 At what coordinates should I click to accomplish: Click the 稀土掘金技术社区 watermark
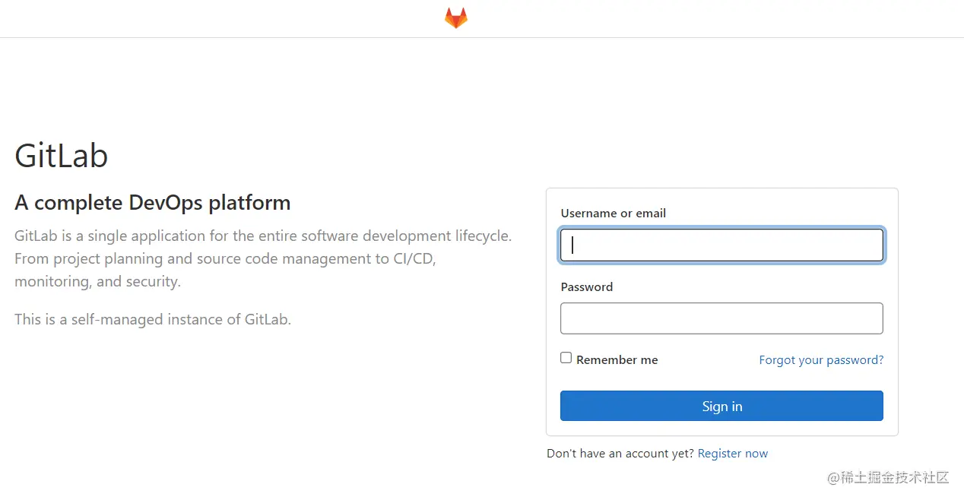point(889,477)
